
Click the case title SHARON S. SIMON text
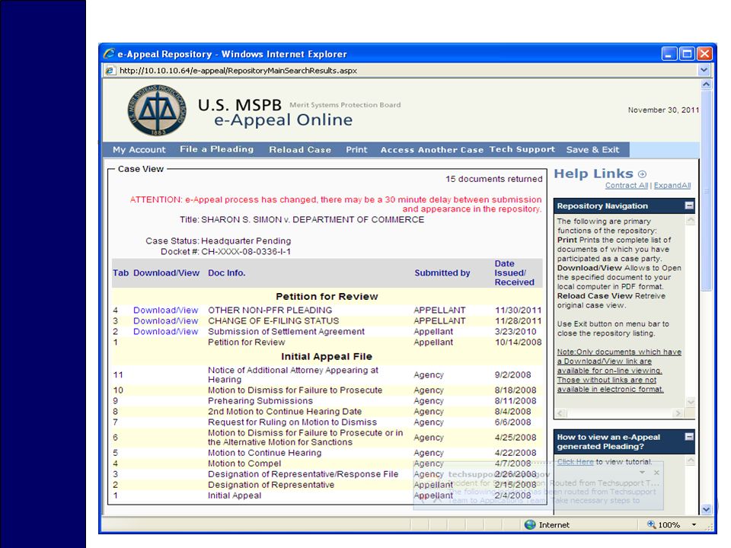312,220
